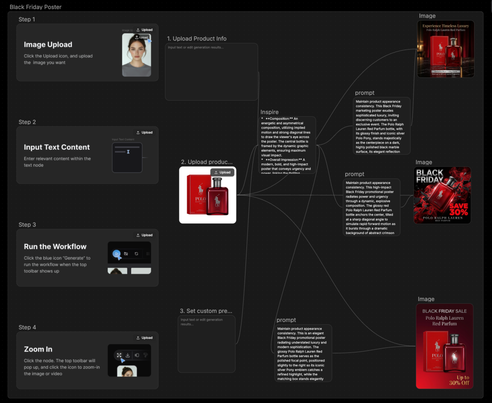Select the prompt node about sophisticated luxury

coord(382,126)
